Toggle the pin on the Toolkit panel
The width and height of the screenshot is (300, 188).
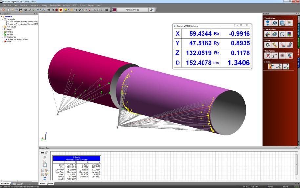coord(296,14)
